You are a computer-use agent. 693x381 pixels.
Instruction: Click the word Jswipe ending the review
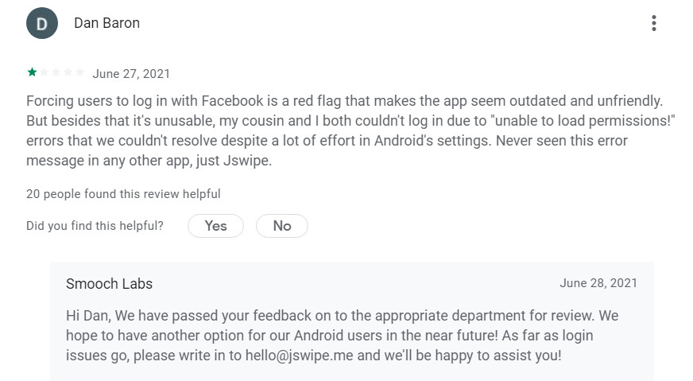(x=247, y=161)
